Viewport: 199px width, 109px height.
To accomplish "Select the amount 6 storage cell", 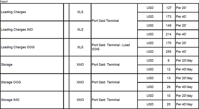I will point(169,61).
